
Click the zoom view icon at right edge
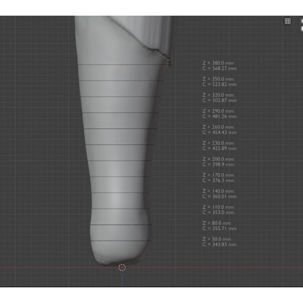301,21
